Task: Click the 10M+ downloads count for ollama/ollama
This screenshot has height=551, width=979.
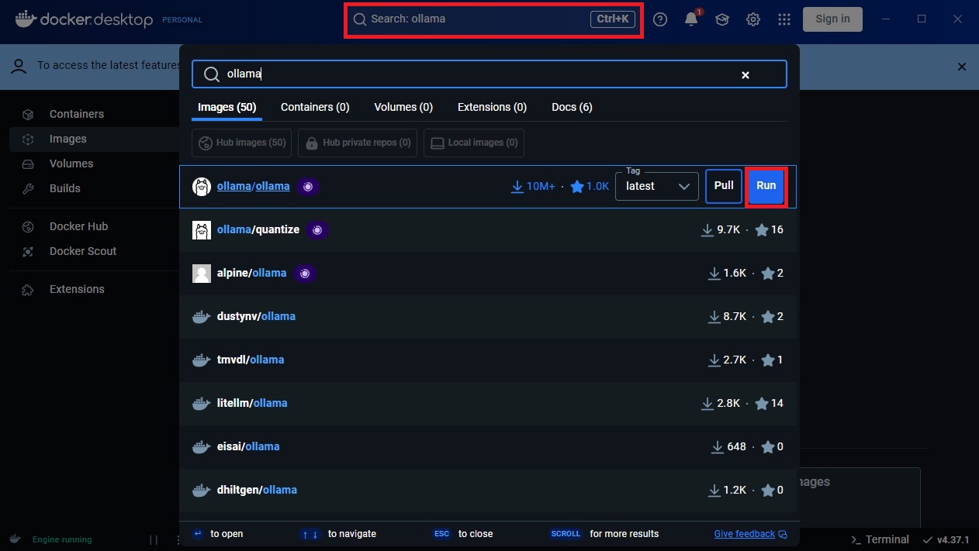Action: [533, 187]
